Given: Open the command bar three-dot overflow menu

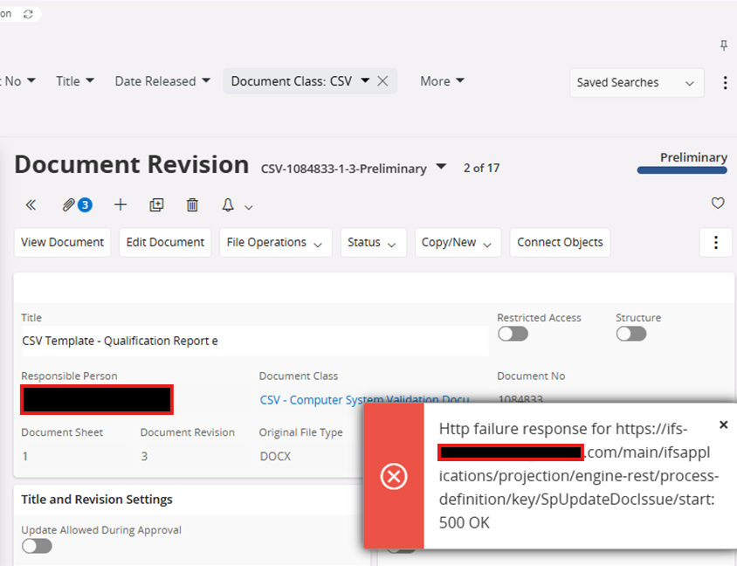Looking at the screenshot, I should [716, 243].
